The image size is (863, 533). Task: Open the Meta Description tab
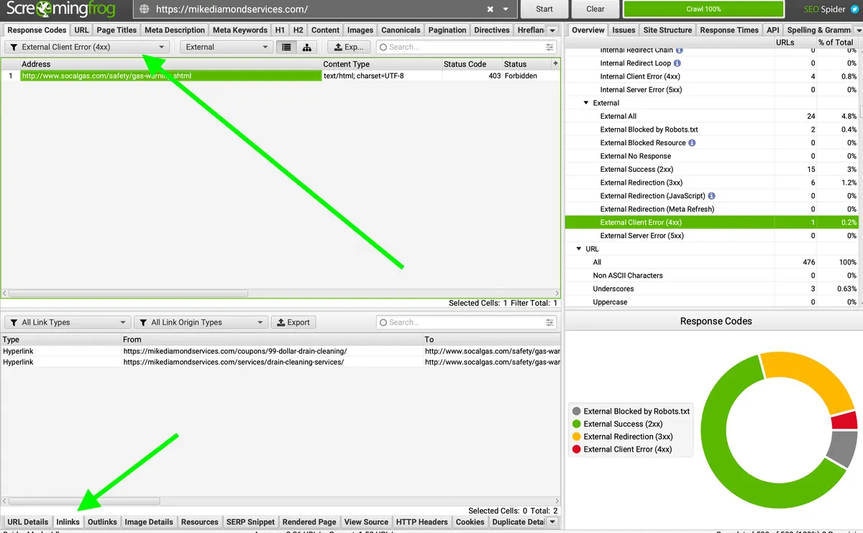174,30
